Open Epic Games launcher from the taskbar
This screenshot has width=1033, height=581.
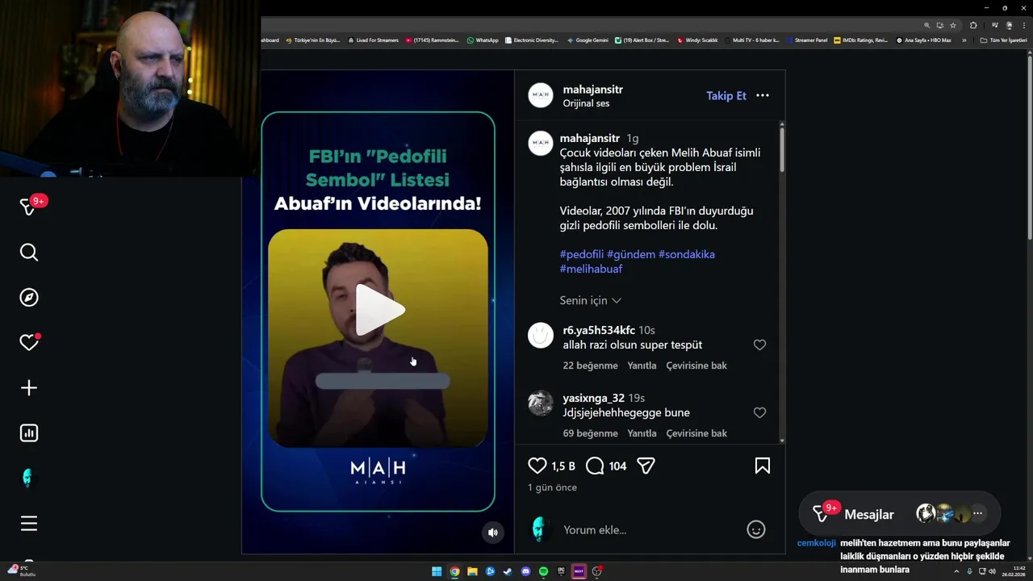(x=561, y=571)
